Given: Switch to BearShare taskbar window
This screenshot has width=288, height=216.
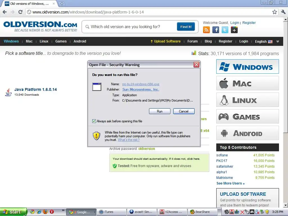Looking at the screenshot, I should point(202,212).
